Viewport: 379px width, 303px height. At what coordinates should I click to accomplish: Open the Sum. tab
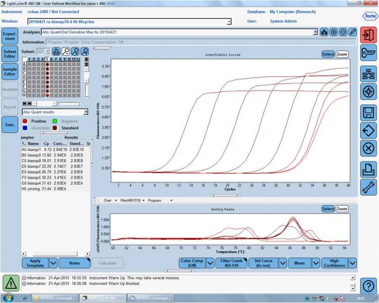pos(9,124)
